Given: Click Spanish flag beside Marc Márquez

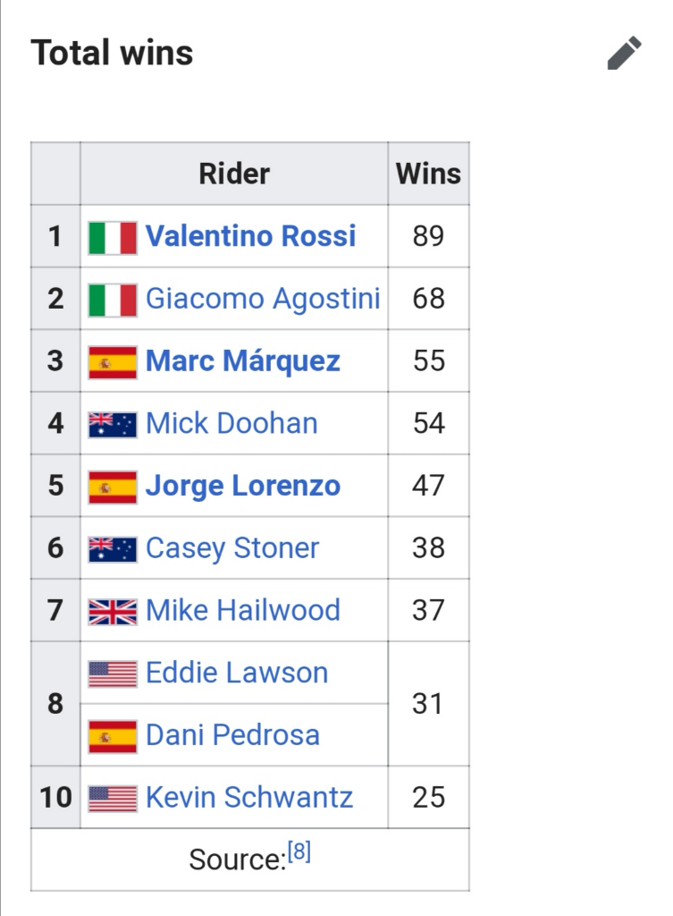Looking at the screenshot, I should 113,362.
